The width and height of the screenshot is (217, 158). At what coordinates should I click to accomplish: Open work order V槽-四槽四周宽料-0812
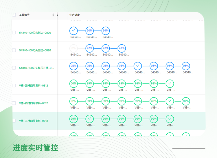[x=34, y=86]
